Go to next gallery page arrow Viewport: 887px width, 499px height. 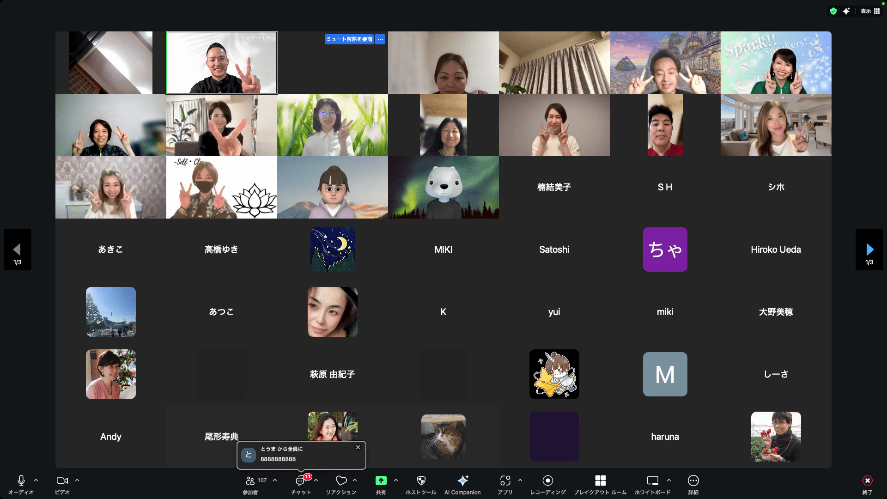click(869, 250)
